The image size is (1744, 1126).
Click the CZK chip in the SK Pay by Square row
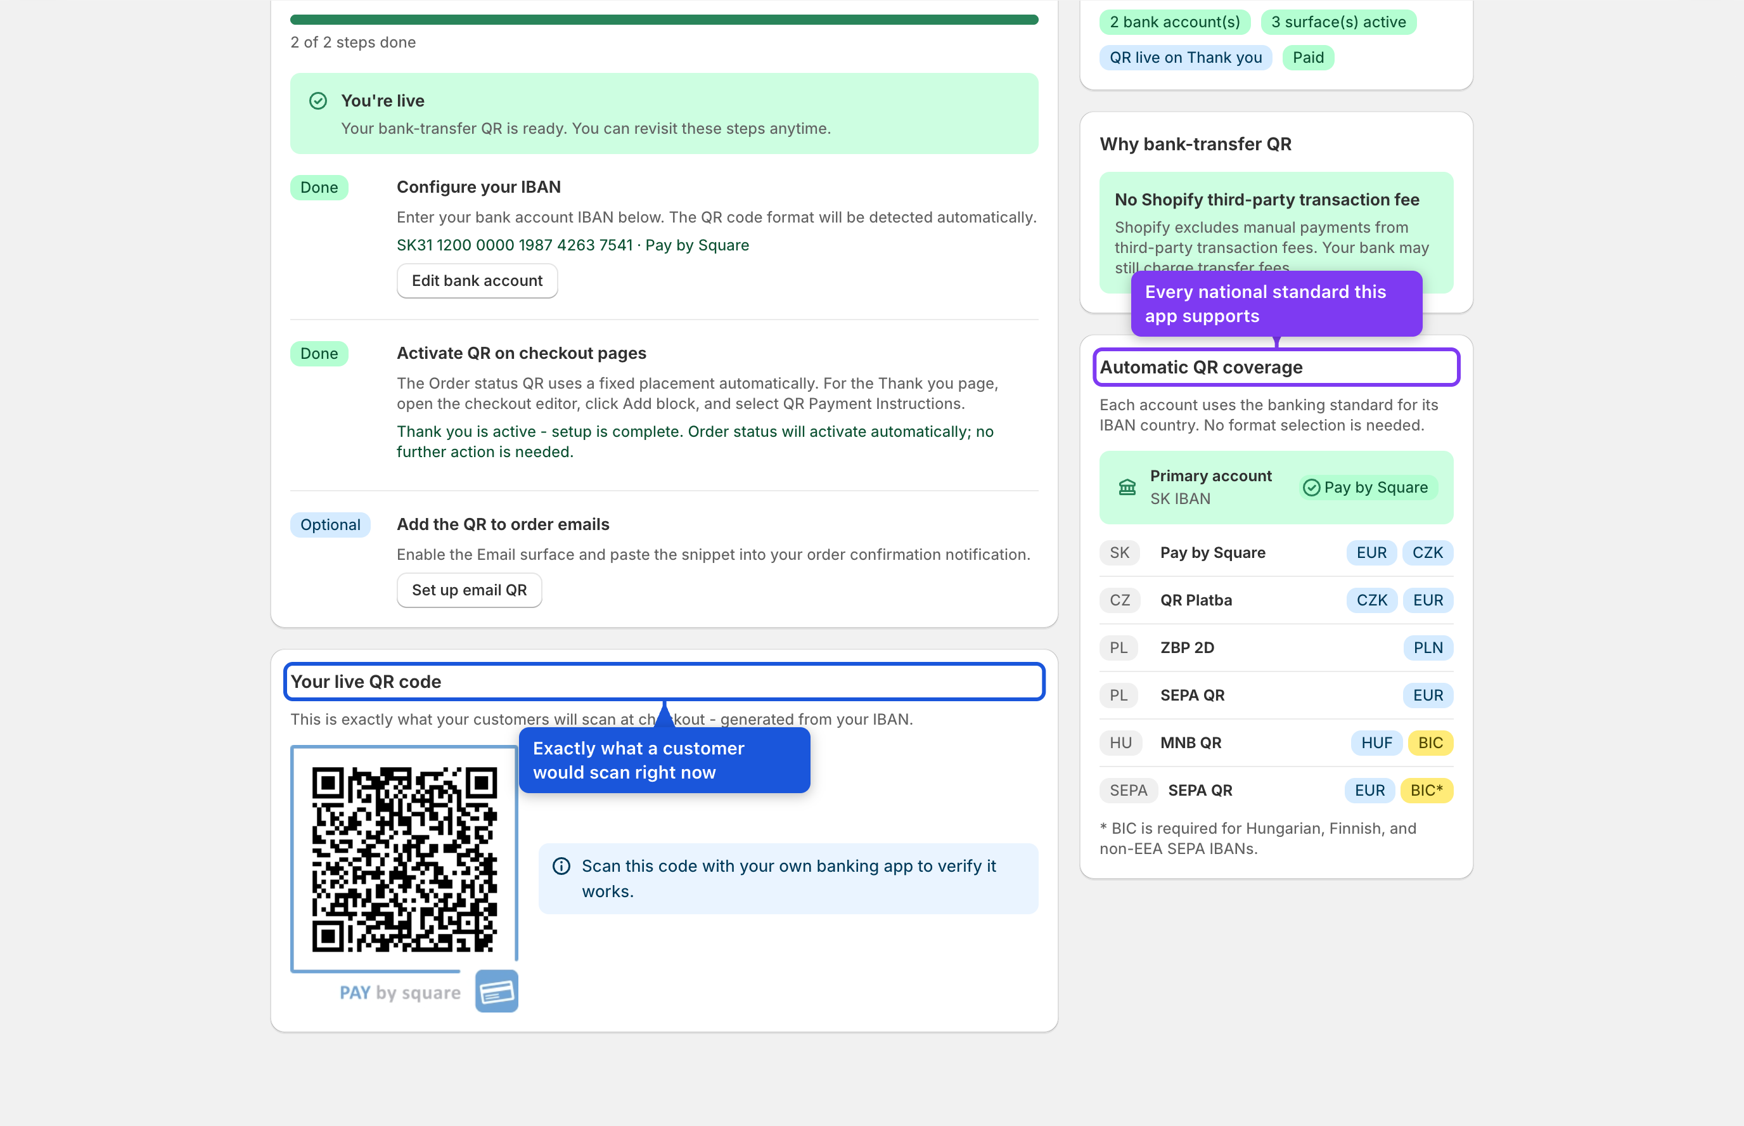(x=1428, y=553)
